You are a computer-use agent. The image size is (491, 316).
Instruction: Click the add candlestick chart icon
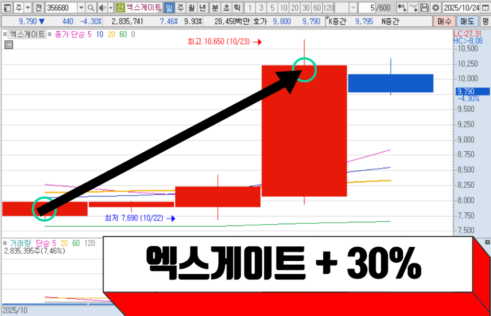coord(402,8)
